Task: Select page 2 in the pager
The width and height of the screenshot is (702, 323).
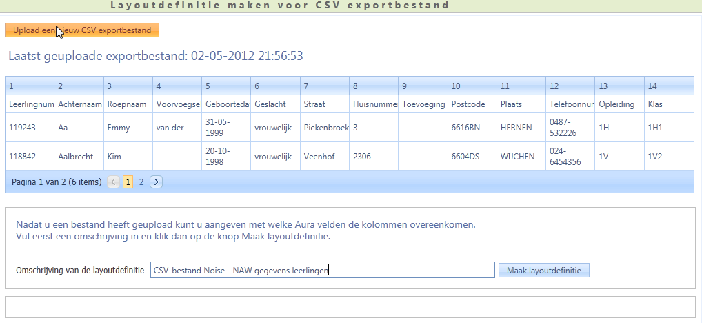Action: pos(141,182)
